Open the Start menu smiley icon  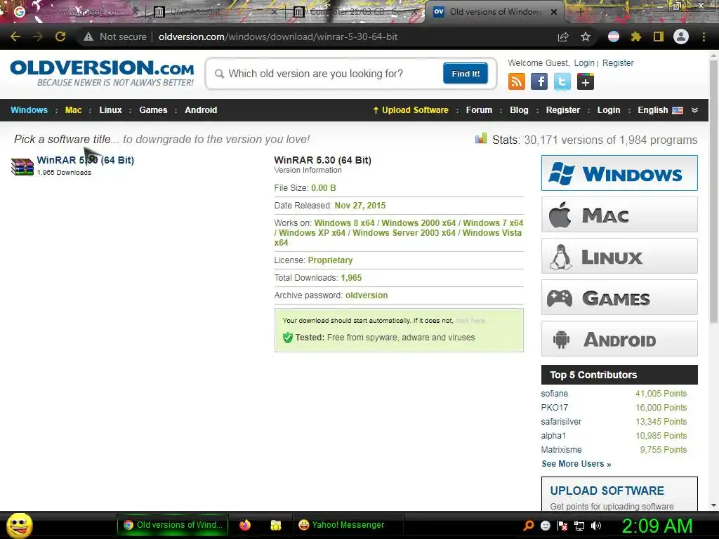(19, 526)
